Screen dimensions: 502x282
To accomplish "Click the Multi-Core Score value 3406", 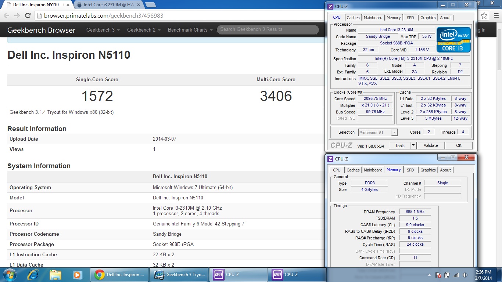I will coord(276,96).
